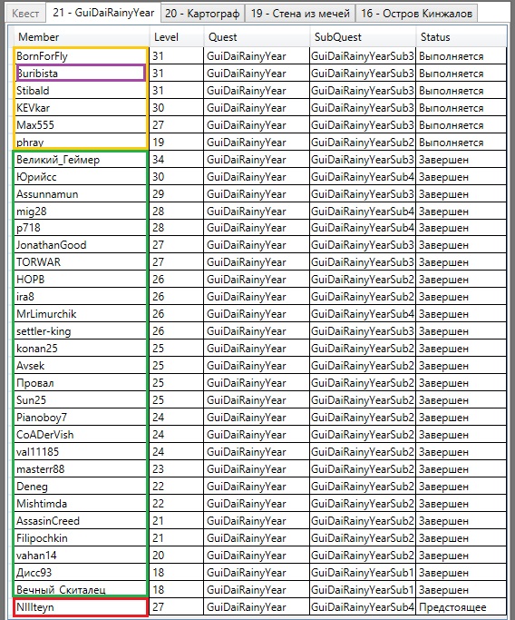Select member Юрийсс
This screenshot has height=620, width=515.
coord(81,177)
